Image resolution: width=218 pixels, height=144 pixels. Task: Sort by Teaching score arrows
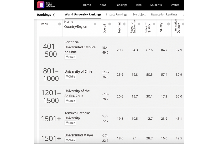(124, 24)
